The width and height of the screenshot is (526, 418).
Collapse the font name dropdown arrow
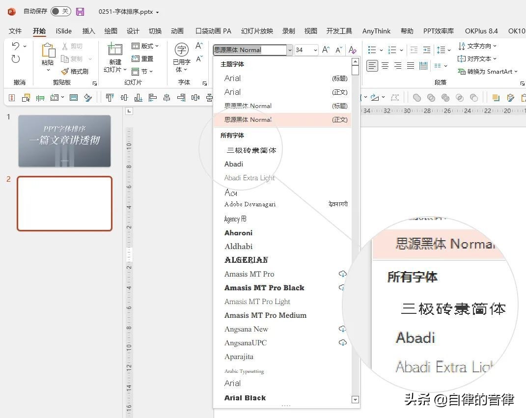[290, 50]
